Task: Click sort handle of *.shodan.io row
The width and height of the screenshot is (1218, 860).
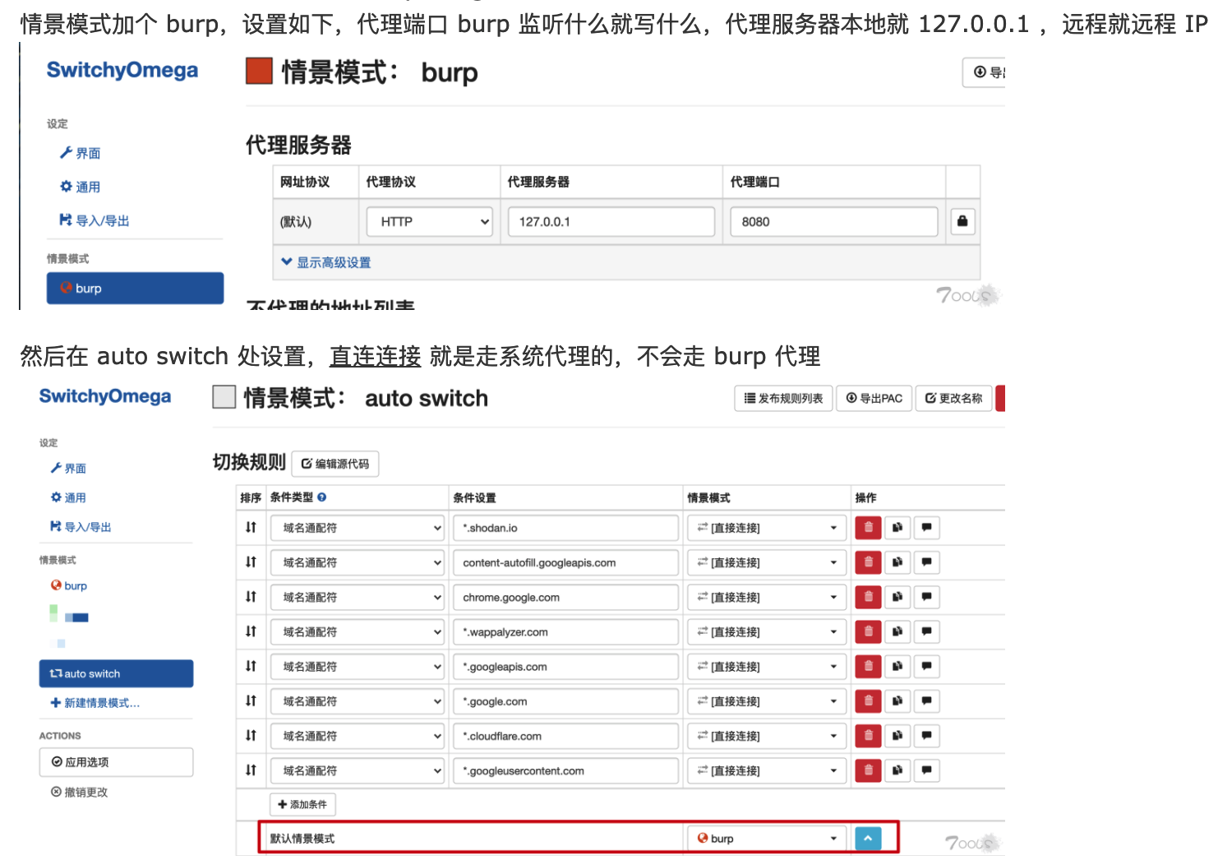Action: tap(251, 527)
